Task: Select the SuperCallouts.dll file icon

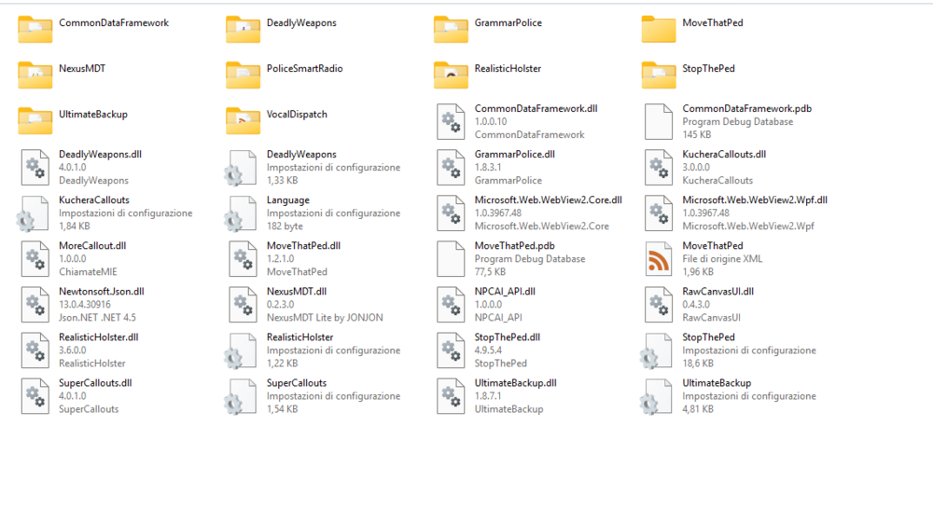Action: pos(35,396)
